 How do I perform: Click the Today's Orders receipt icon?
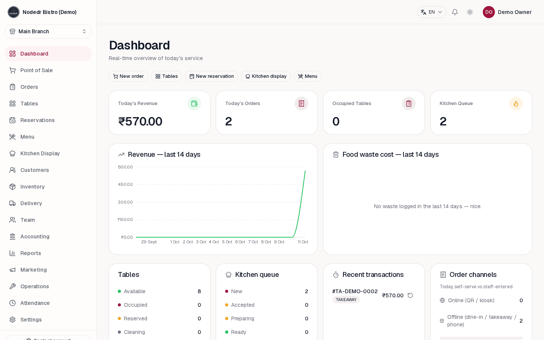pyautogui.click(x=301, y=104)
